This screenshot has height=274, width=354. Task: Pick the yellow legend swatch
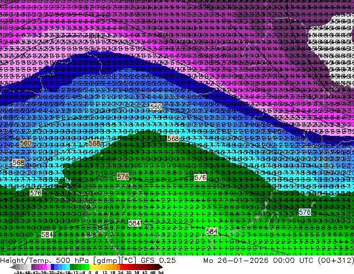pos(91,267)
